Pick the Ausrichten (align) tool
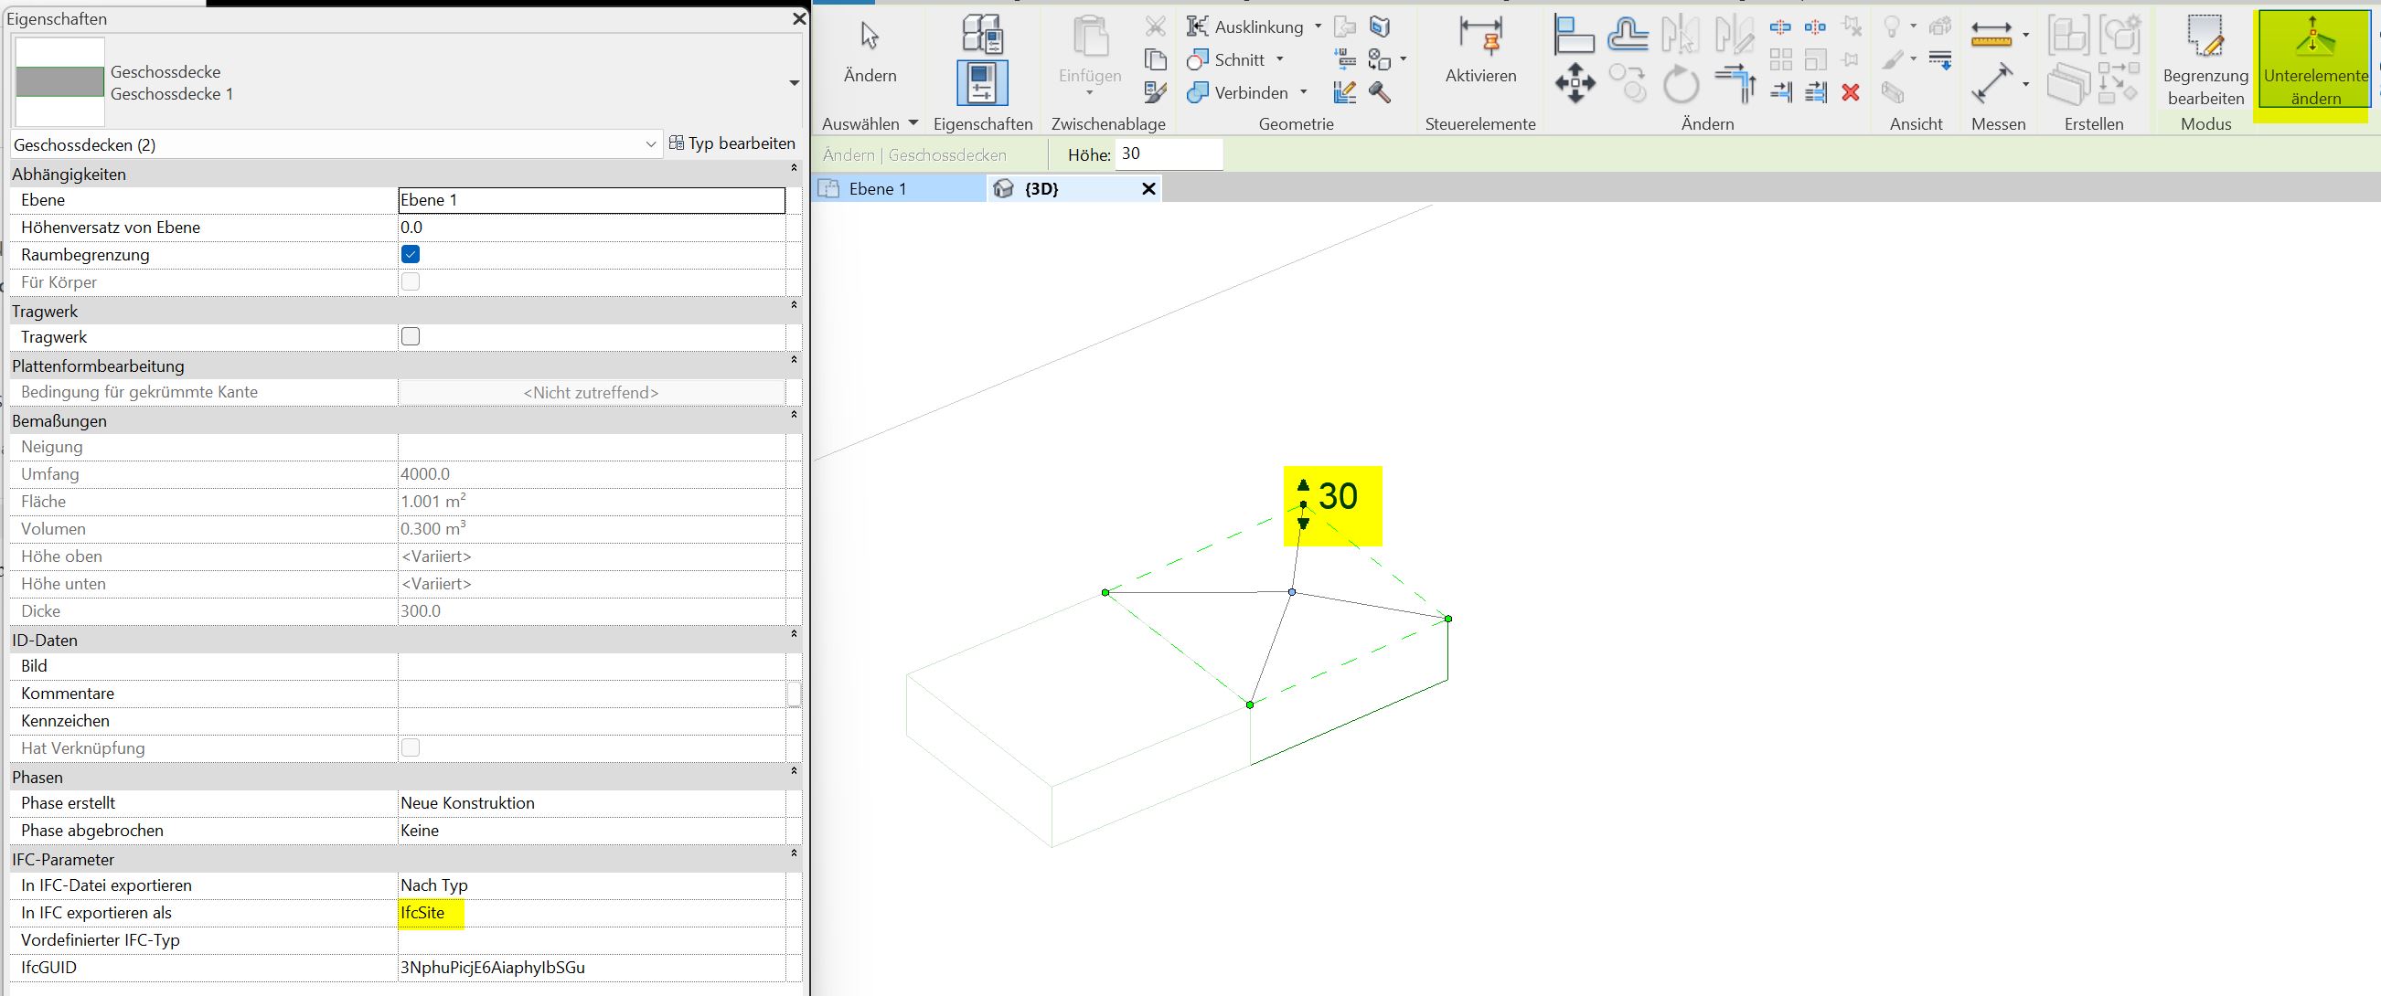 tap(1576, 34)
